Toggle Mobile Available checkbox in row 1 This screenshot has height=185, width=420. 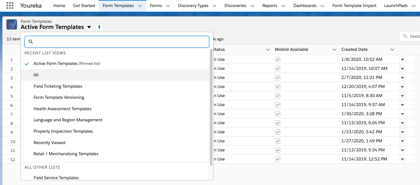(278, 59)
